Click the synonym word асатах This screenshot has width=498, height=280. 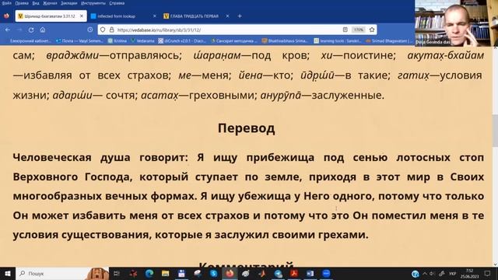tap(160, 95)
